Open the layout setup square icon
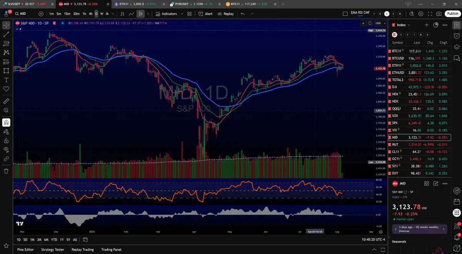 tap(345, 13)
